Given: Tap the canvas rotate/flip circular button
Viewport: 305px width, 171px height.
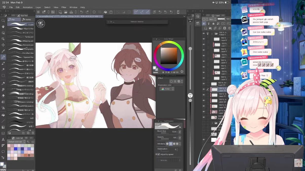Looking at the screenshot, I should point(41,24).
